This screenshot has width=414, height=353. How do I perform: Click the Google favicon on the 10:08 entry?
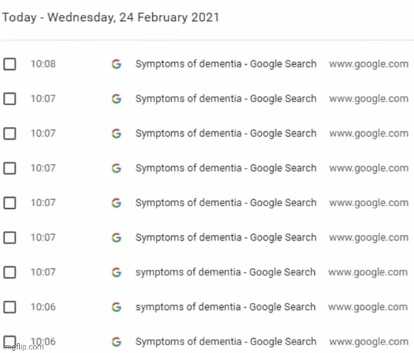click(117, 64)
